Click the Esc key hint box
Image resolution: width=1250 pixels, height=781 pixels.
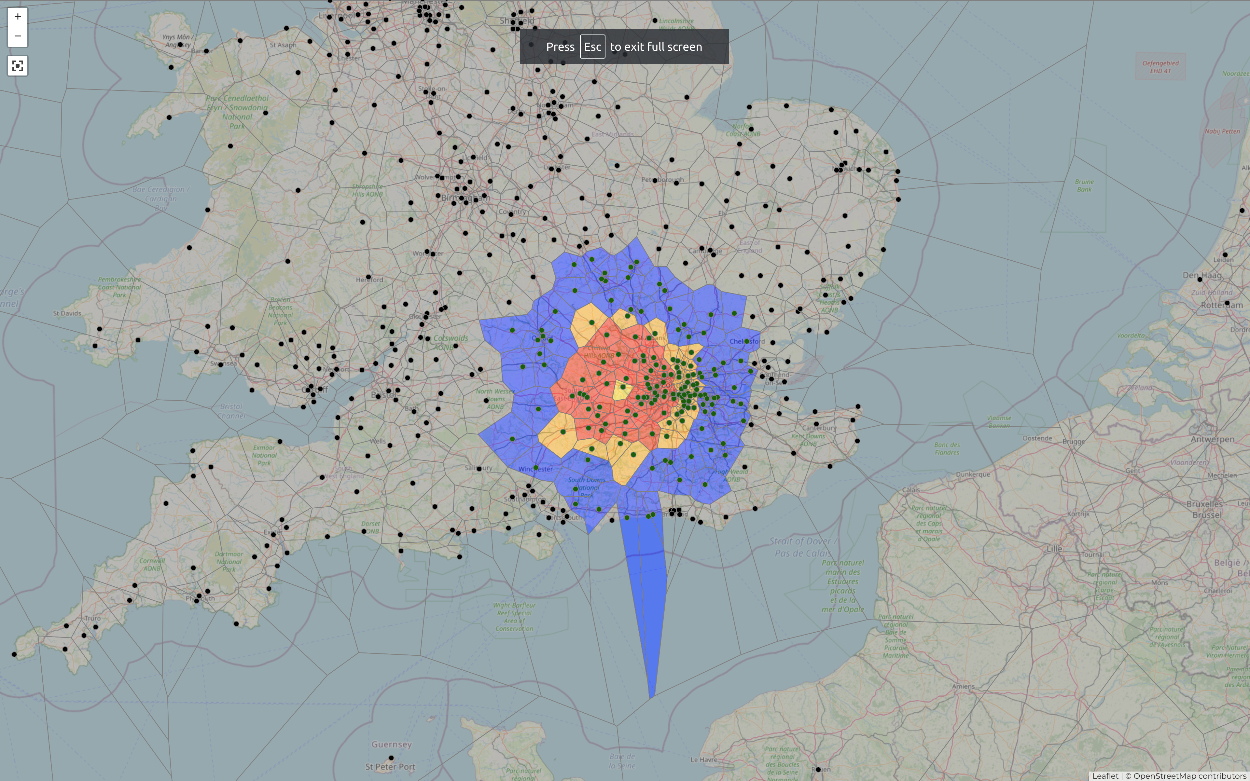tap(592, 47)
